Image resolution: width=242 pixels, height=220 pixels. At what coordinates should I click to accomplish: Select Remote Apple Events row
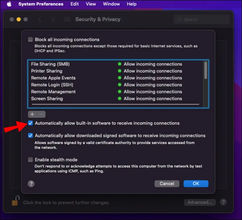115,78
